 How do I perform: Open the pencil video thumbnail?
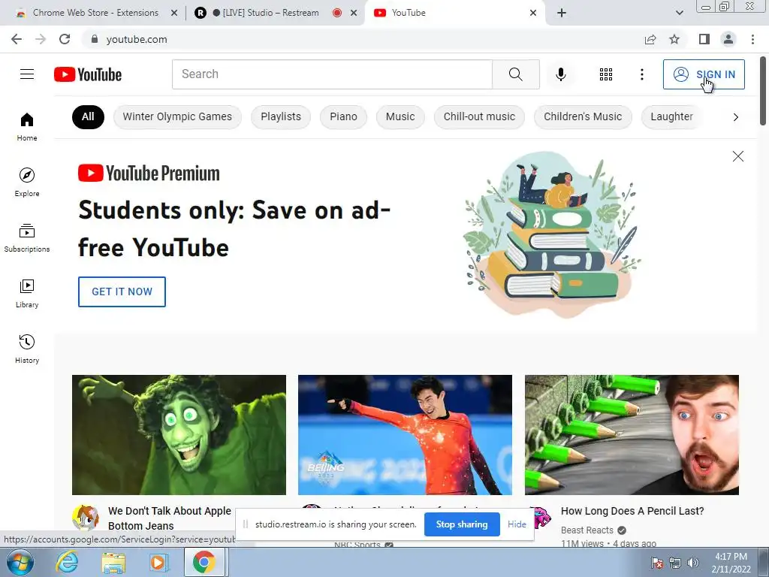(632, 435)
